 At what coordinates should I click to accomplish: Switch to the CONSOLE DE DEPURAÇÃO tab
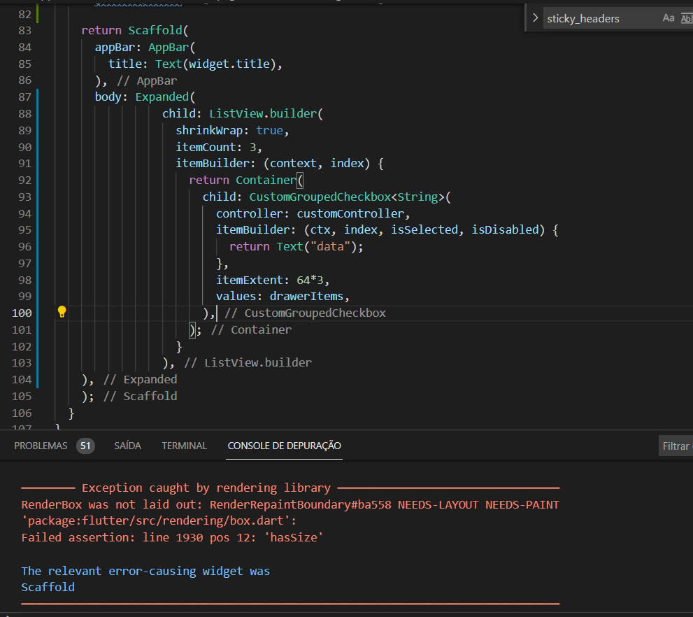pyautogui.click(x=284, y=446)
